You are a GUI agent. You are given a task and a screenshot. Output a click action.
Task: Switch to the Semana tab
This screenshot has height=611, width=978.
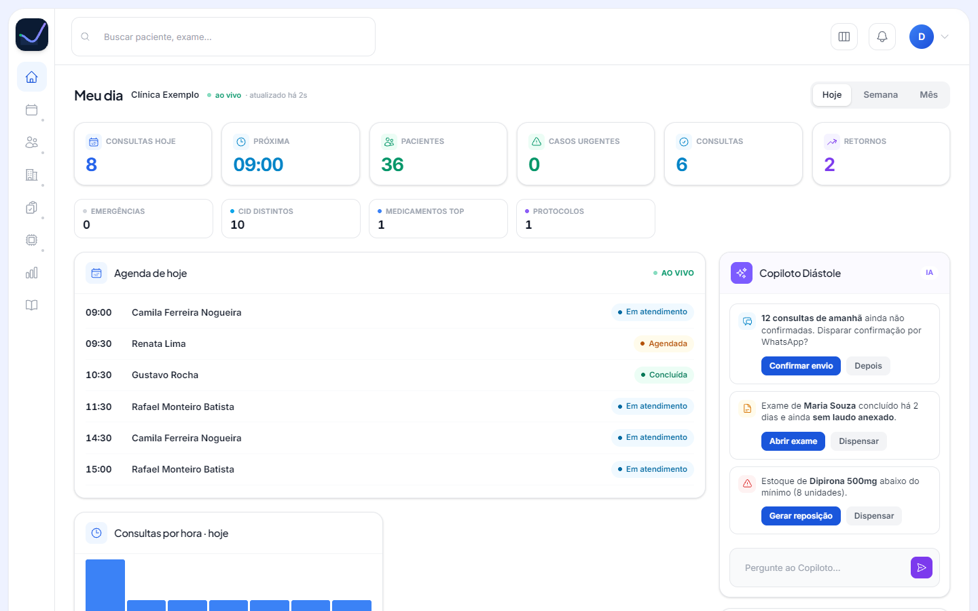pos(881,95)
